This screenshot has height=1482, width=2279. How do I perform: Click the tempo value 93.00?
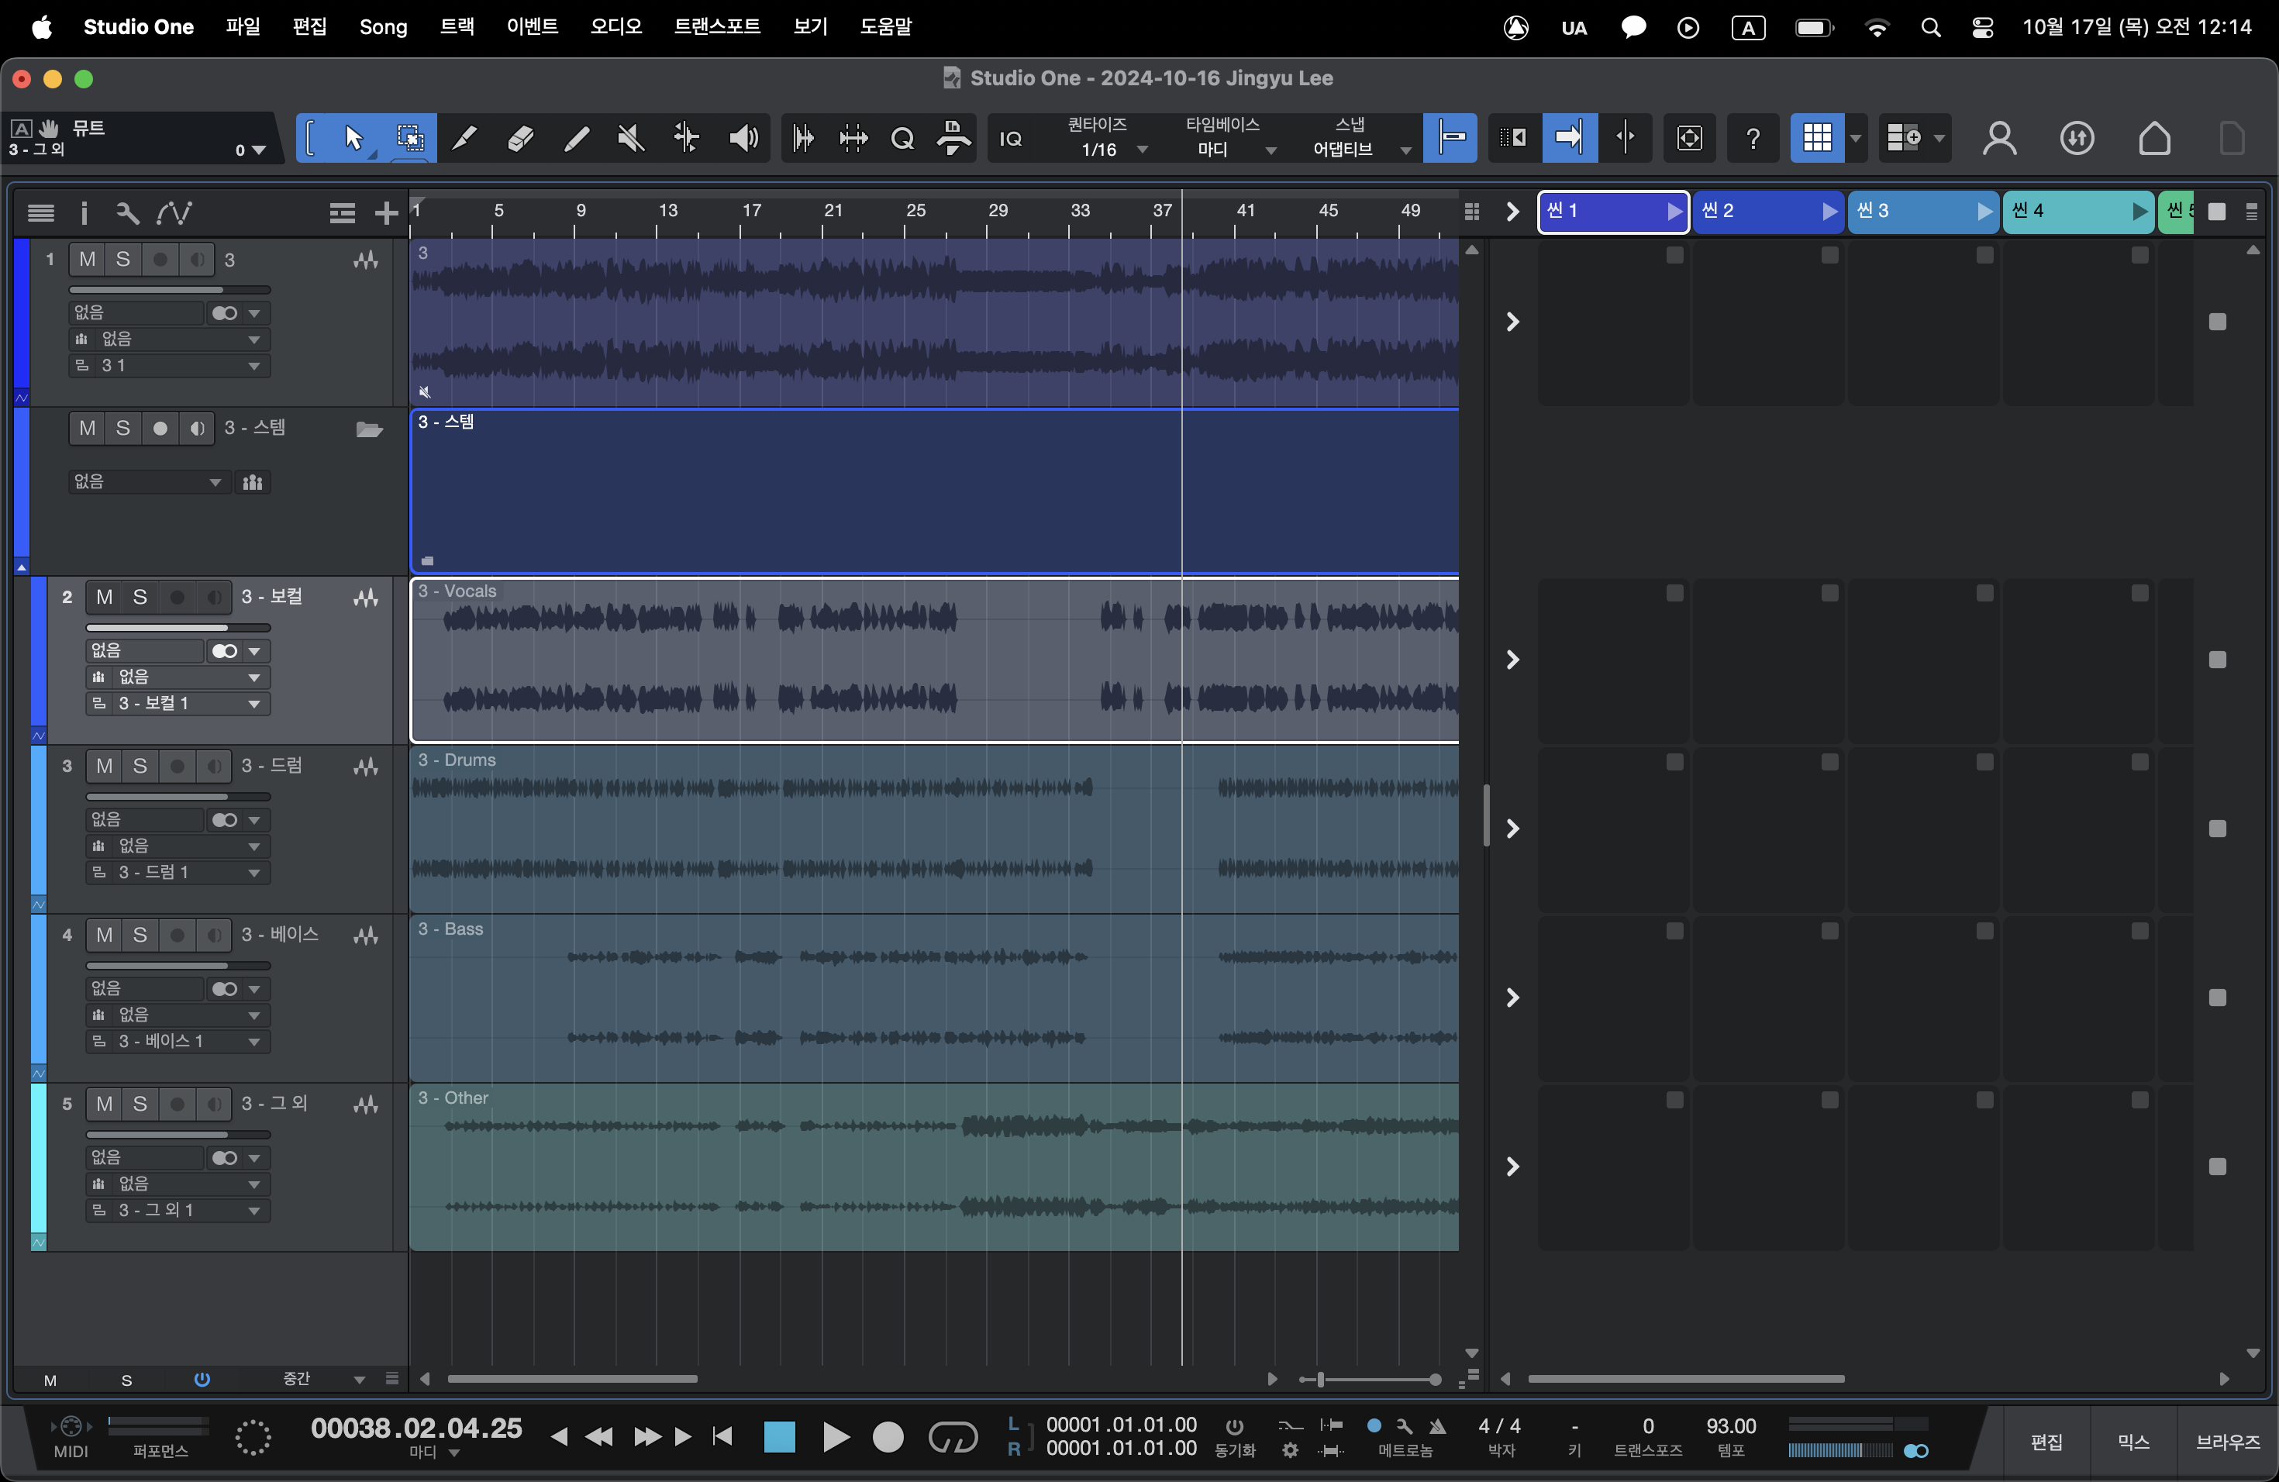pyautogui.click(x=1730, y=1425)
